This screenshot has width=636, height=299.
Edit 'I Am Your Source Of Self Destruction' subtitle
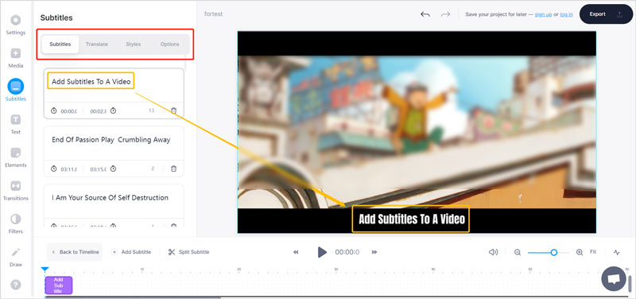[x=110, y=197]
